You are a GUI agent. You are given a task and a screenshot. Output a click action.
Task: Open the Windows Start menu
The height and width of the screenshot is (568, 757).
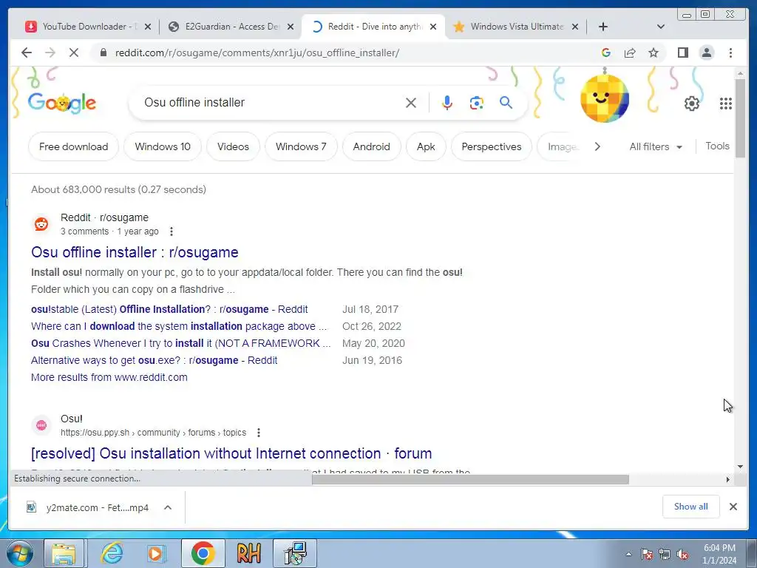[x=20, y=553]
